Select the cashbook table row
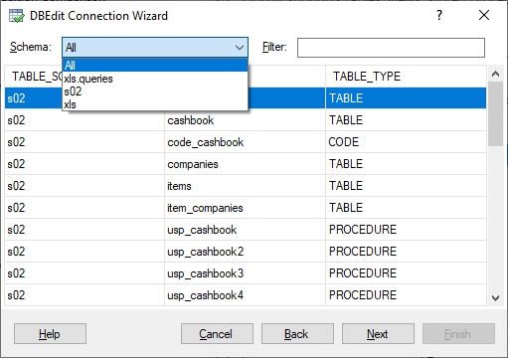The image size is (508, 358). [x=246, y=120]
